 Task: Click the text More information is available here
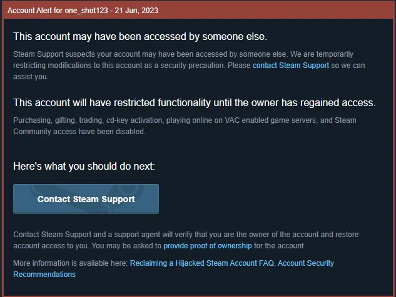71,263
